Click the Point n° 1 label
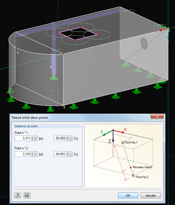The width and height of the screenshot is (175, 205). point(22,133)
